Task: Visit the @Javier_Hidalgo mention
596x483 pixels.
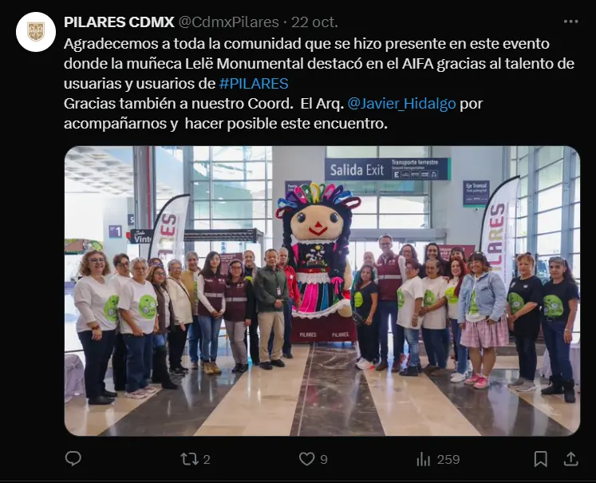Action: [402, 104]
